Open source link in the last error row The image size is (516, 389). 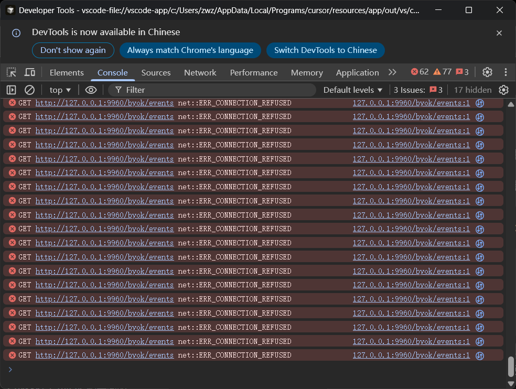411,355
